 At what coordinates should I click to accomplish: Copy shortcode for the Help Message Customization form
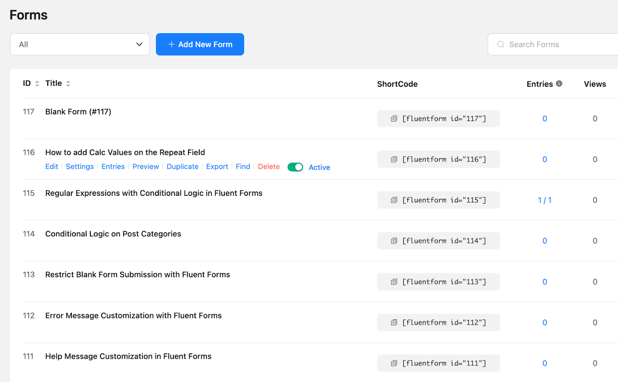(394, 363)
